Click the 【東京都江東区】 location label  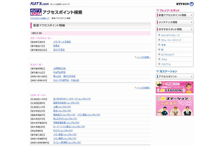pyautogui.click(x=37, y=135)
